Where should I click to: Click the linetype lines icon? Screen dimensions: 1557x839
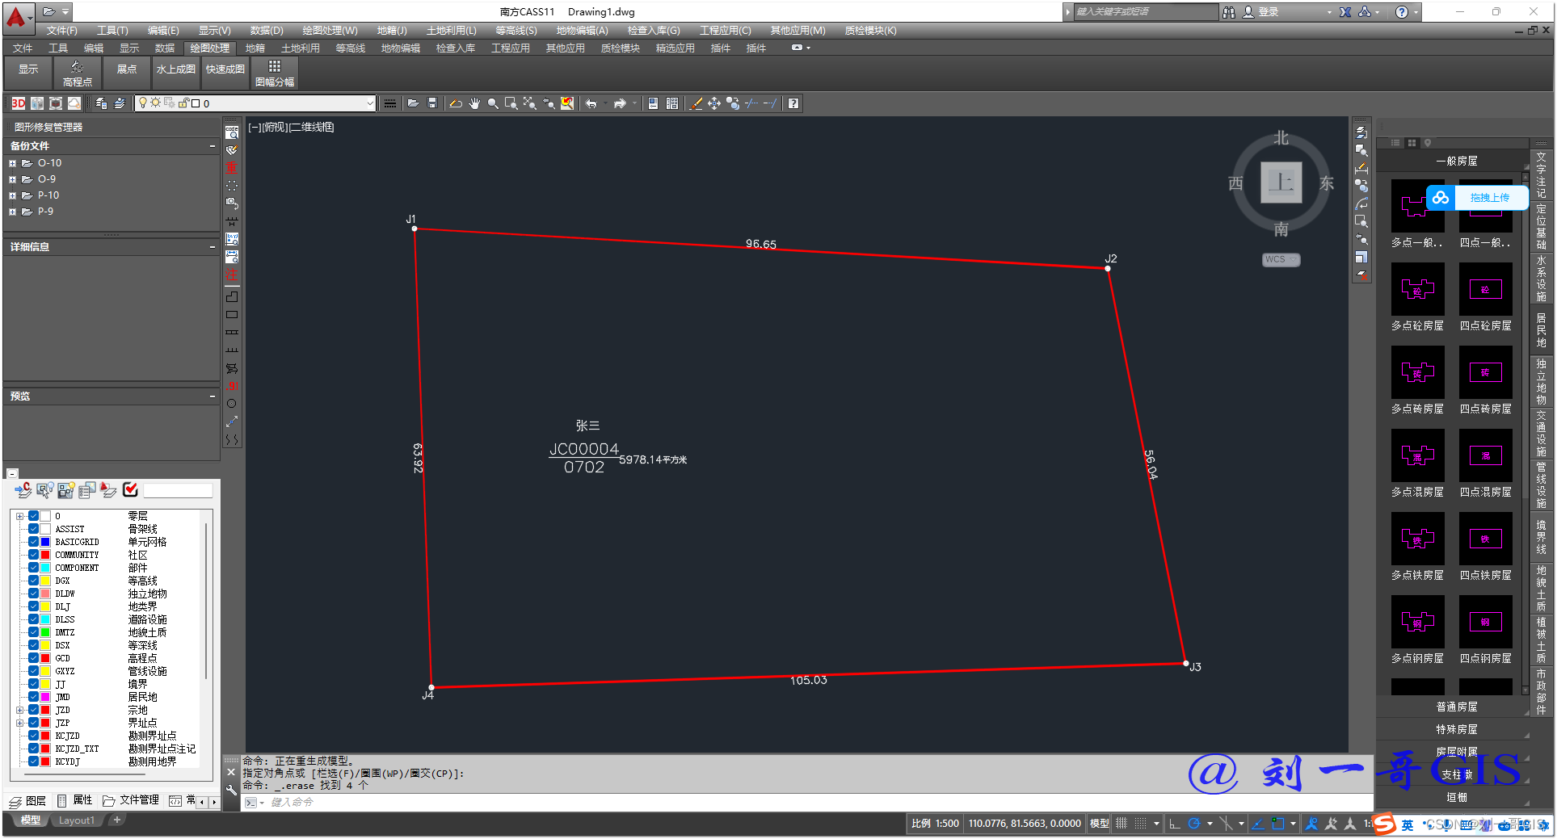click(x=389, y=103)
